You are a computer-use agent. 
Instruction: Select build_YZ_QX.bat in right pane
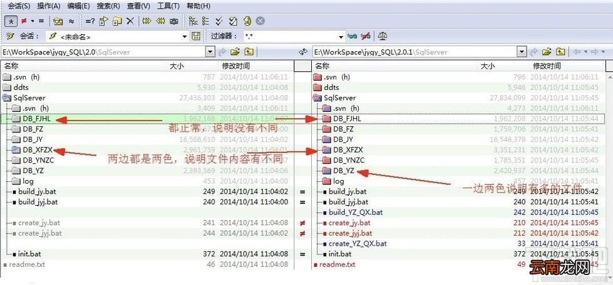tap(356, 212)
